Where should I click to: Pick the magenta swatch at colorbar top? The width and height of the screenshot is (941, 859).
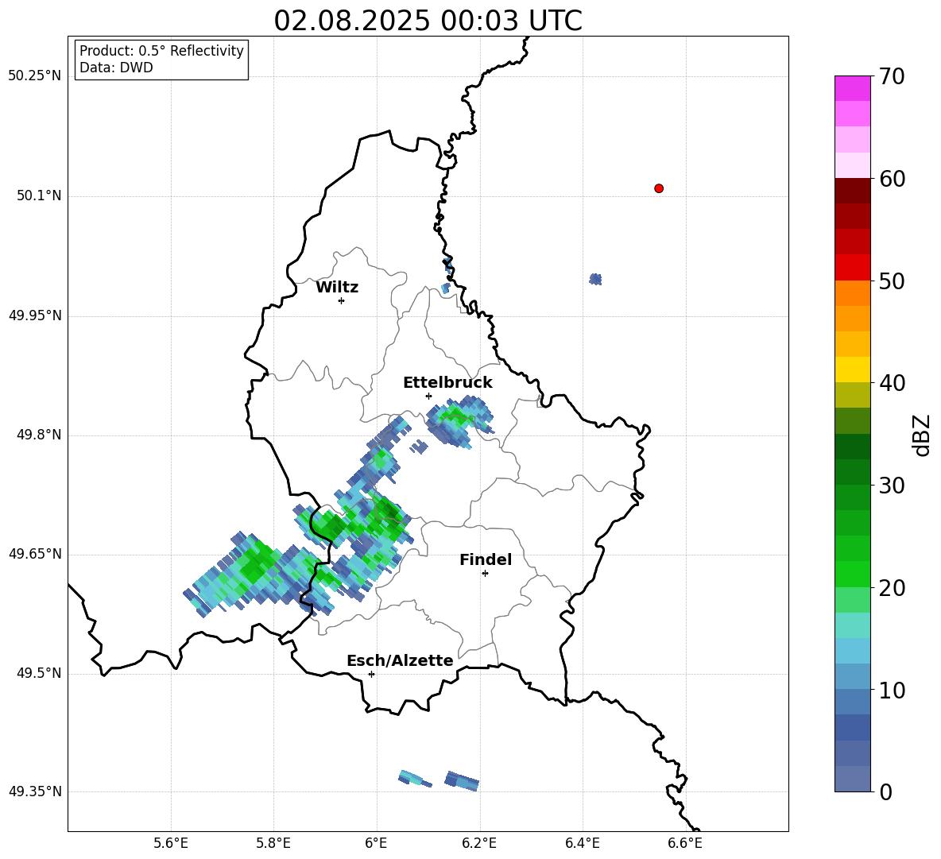(852, 88)
